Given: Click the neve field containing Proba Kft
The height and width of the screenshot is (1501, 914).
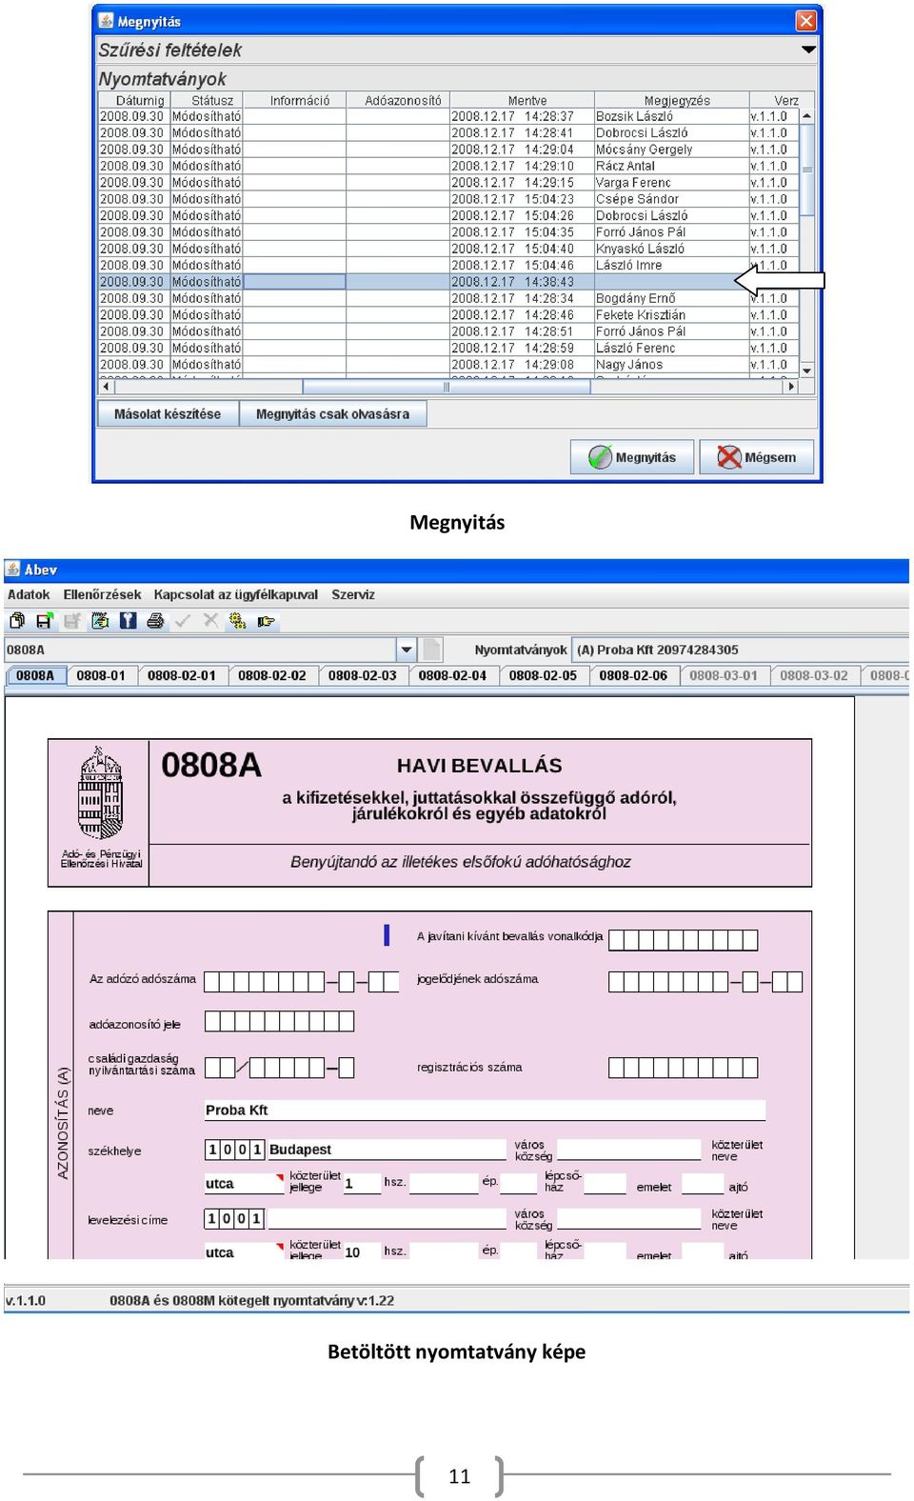Looking at the screenshot, I should (485, 1110).
